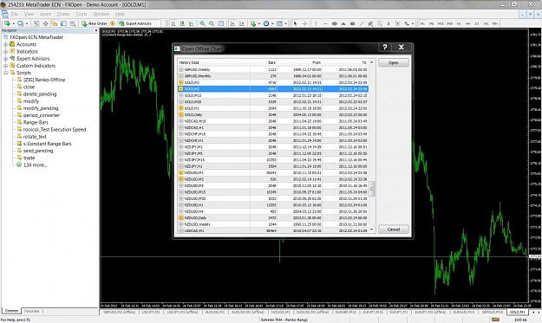
Task: Open the Indicators list toolbar icon
Action: (253, 23)
